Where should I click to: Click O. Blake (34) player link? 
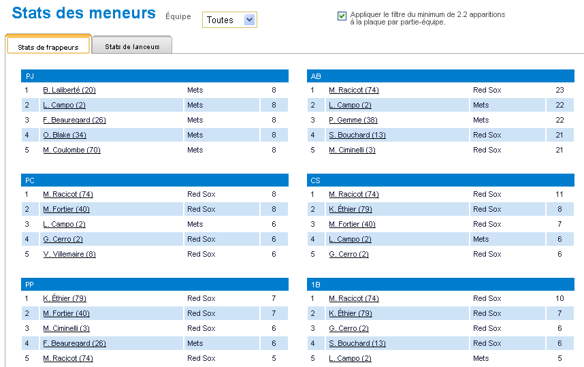(65, 135)
